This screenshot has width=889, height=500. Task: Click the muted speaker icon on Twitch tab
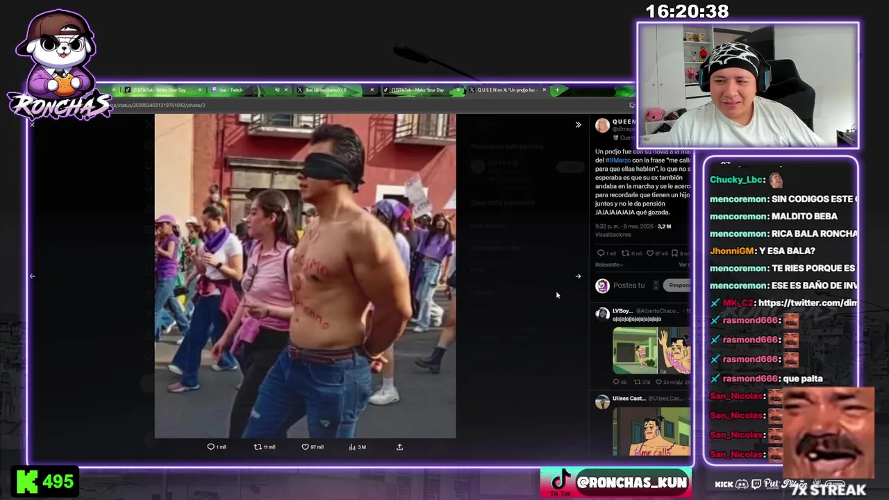277,90
